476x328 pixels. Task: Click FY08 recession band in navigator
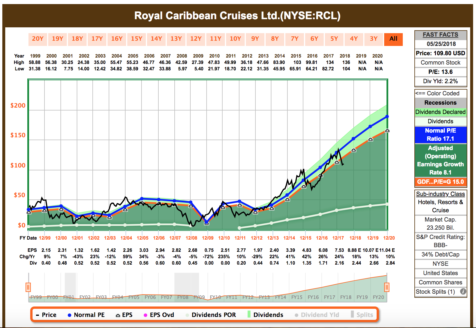(x=187, y=287)
